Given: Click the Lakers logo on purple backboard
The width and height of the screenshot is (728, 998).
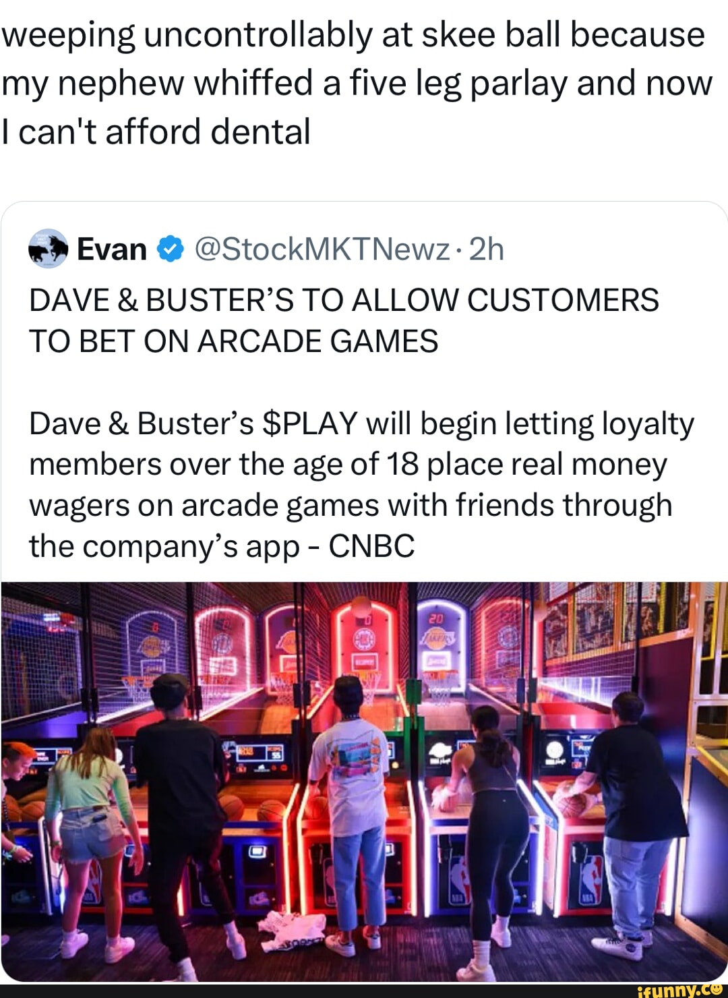Looking at the screenshot, I should coord(437,638).
